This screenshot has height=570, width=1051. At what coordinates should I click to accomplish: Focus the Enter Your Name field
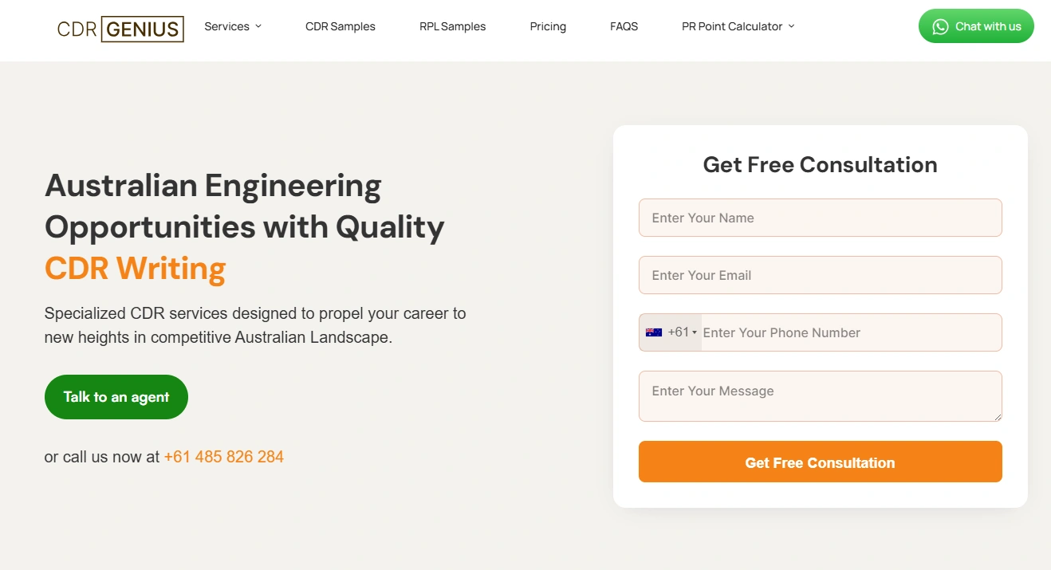click(x=820, y=218)
